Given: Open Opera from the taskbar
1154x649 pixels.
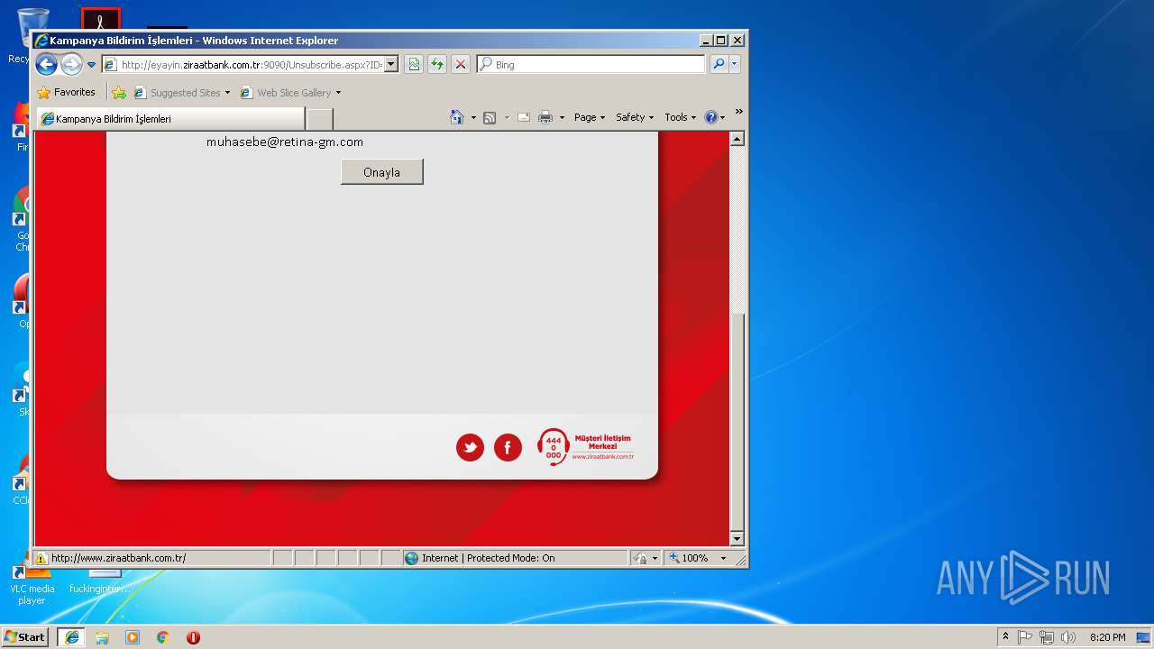Looking at the screenshot, I should [x=193, y=637].
